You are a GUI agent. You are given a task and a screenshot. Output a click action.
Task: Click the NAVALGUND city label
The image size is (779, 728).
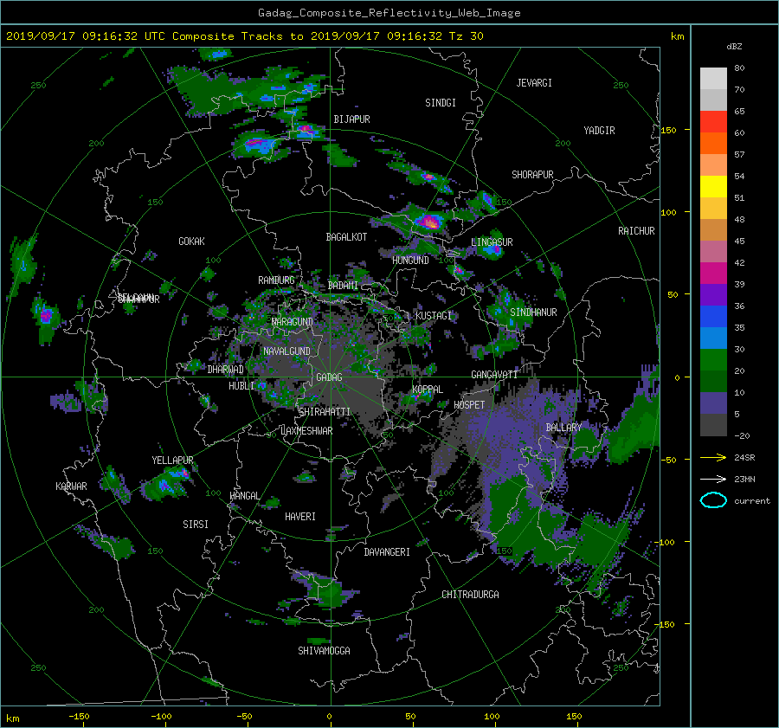click(286, 351)
